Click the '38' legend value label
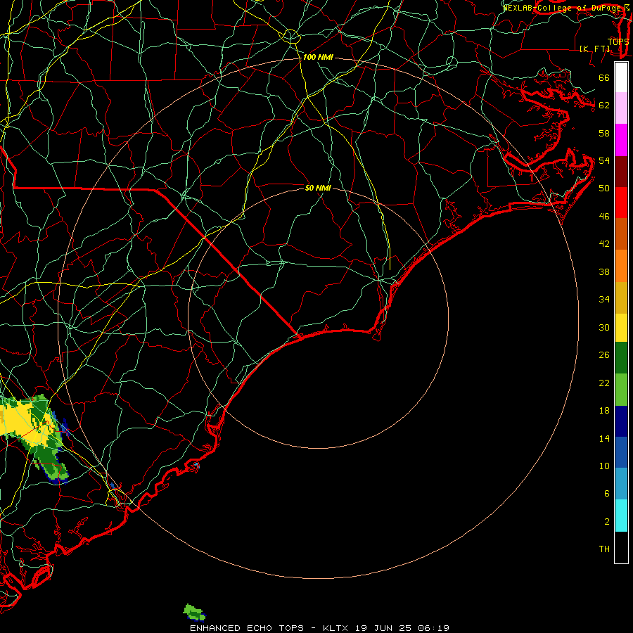 (x=604, y=272)
